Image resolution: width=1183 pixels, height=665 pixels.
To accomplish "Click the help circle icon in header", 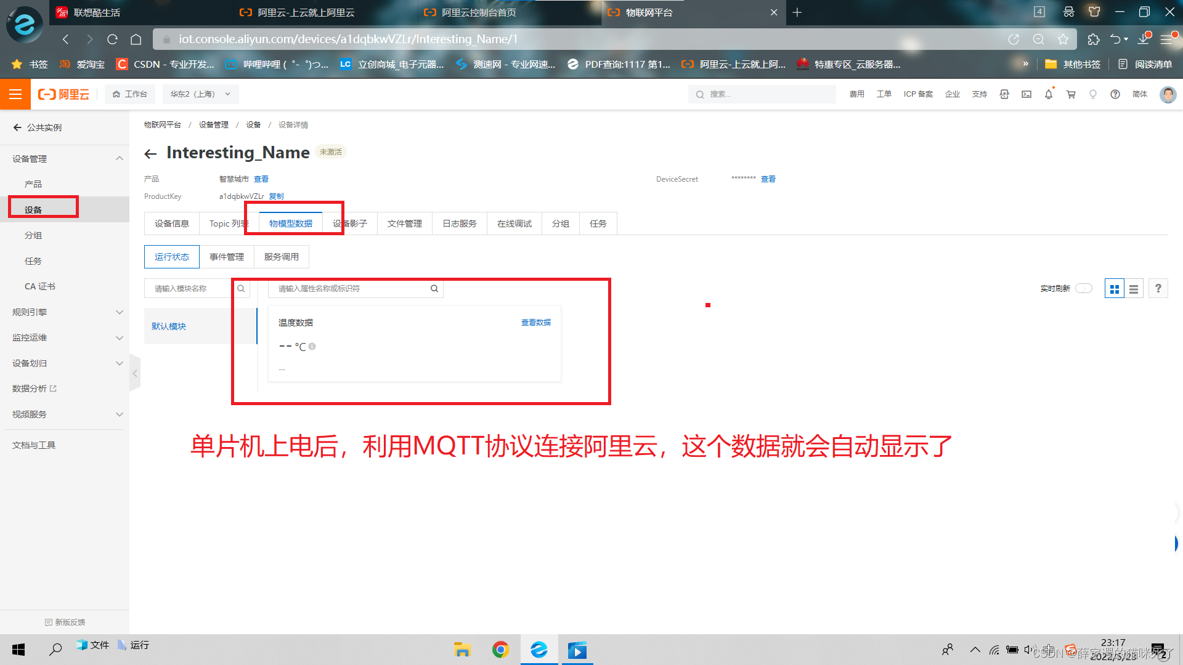I will [x=1115, y=94].
